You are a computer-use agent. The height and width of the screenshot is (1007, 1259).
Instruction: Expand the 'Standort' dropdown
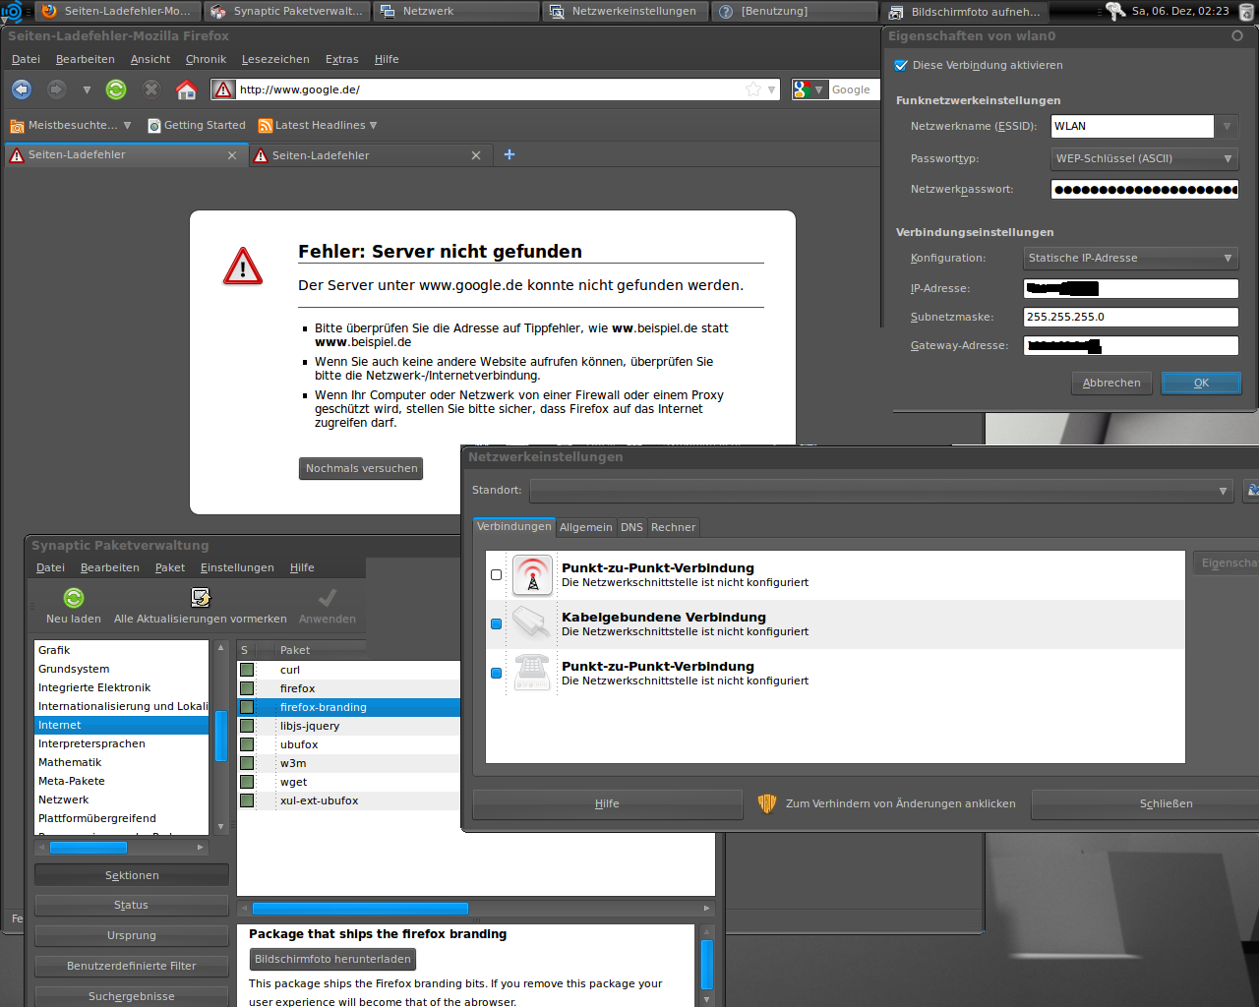point(880,490)
